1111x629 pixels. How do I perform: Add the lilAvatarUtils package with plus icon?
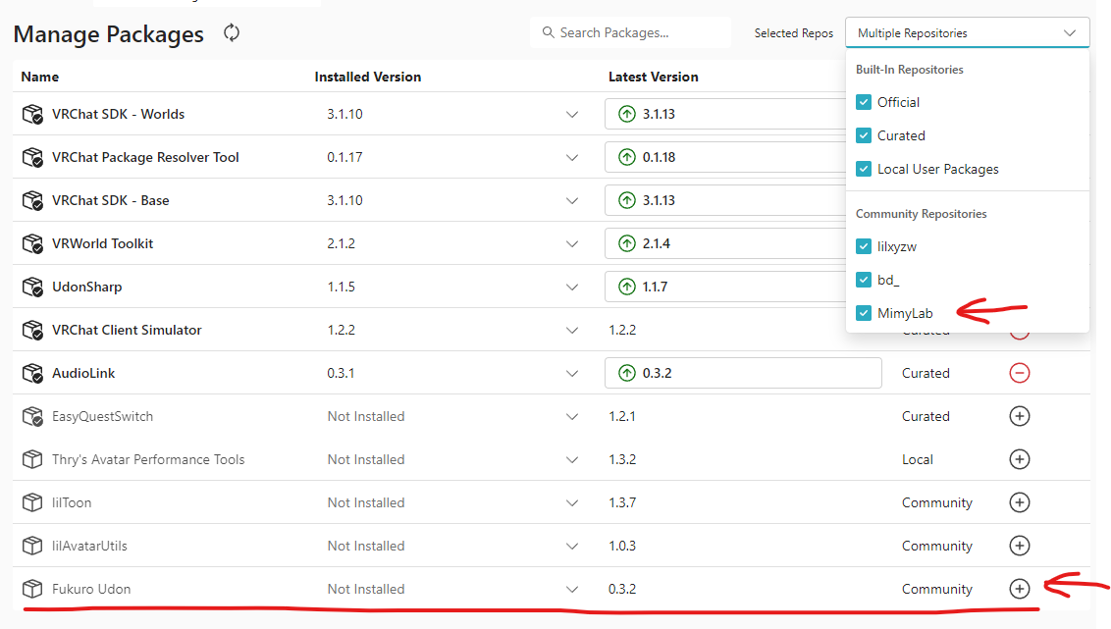(x=1019, y=547)
